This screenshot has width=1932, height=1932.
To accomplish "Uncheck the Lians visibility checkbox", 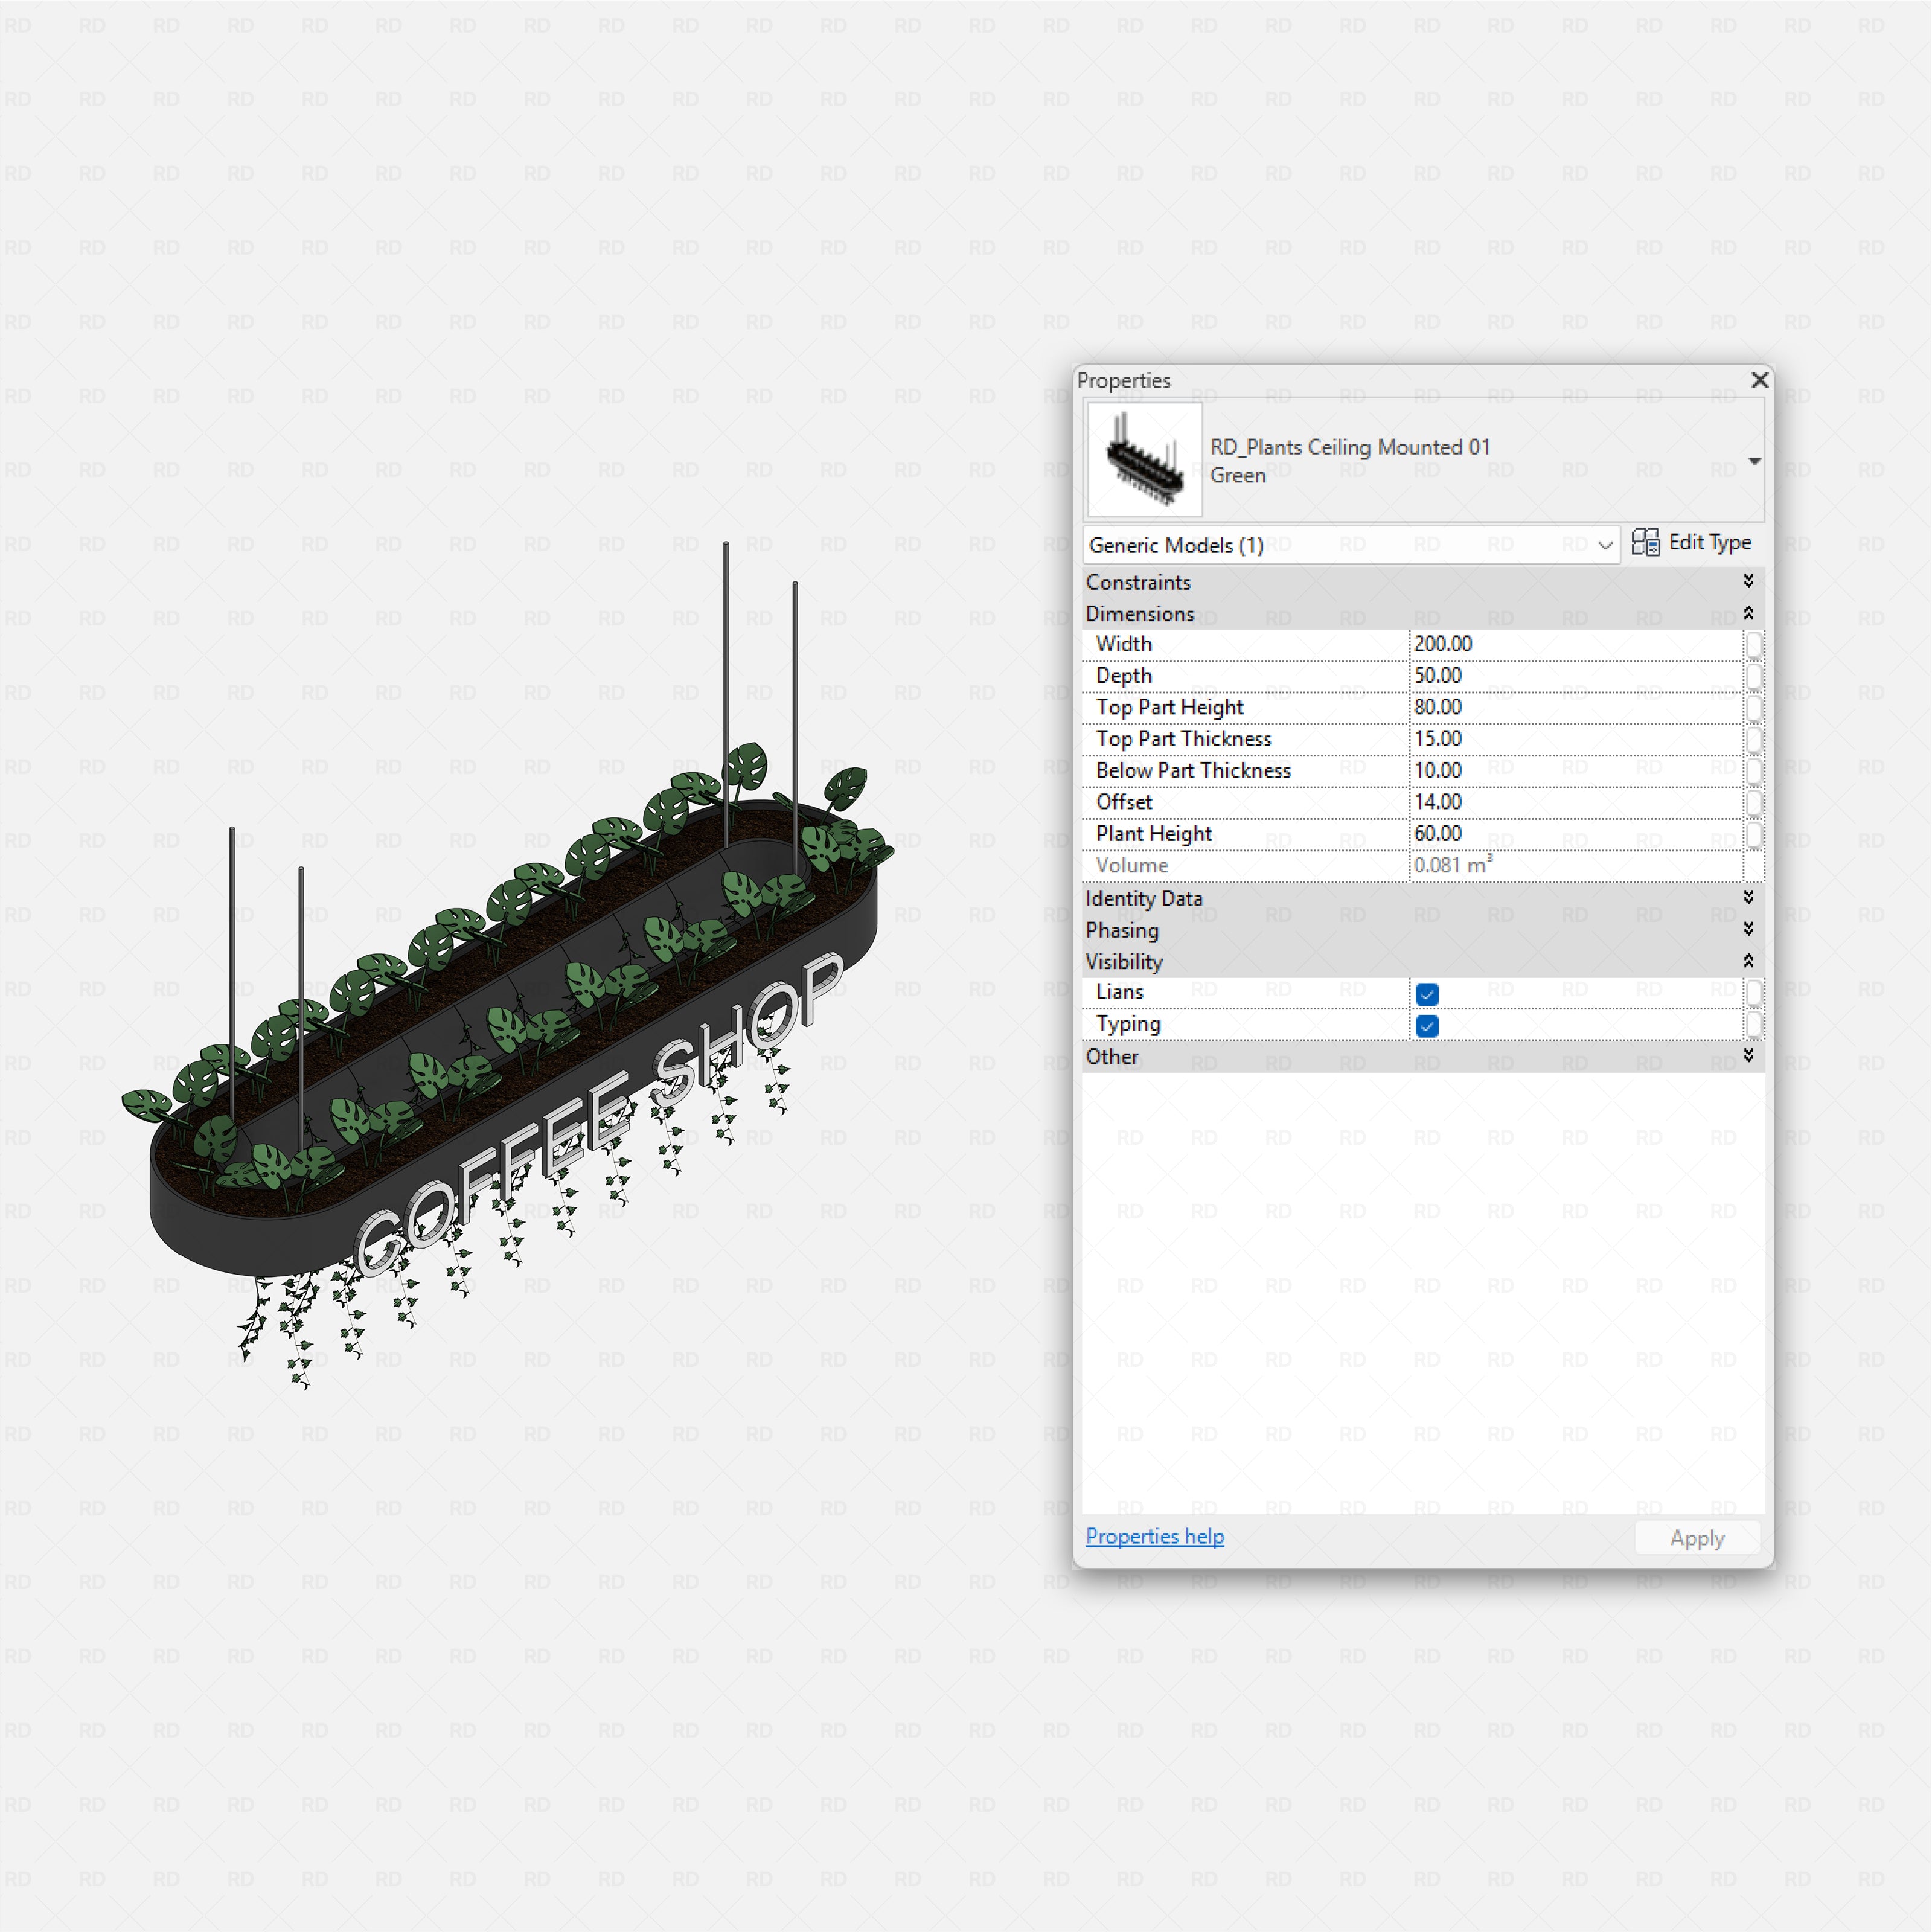I will (1426, 993).
